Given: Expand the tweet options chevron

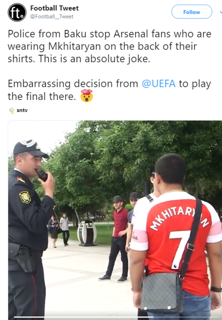Looking at the screenshot, I should coord(221,13).
